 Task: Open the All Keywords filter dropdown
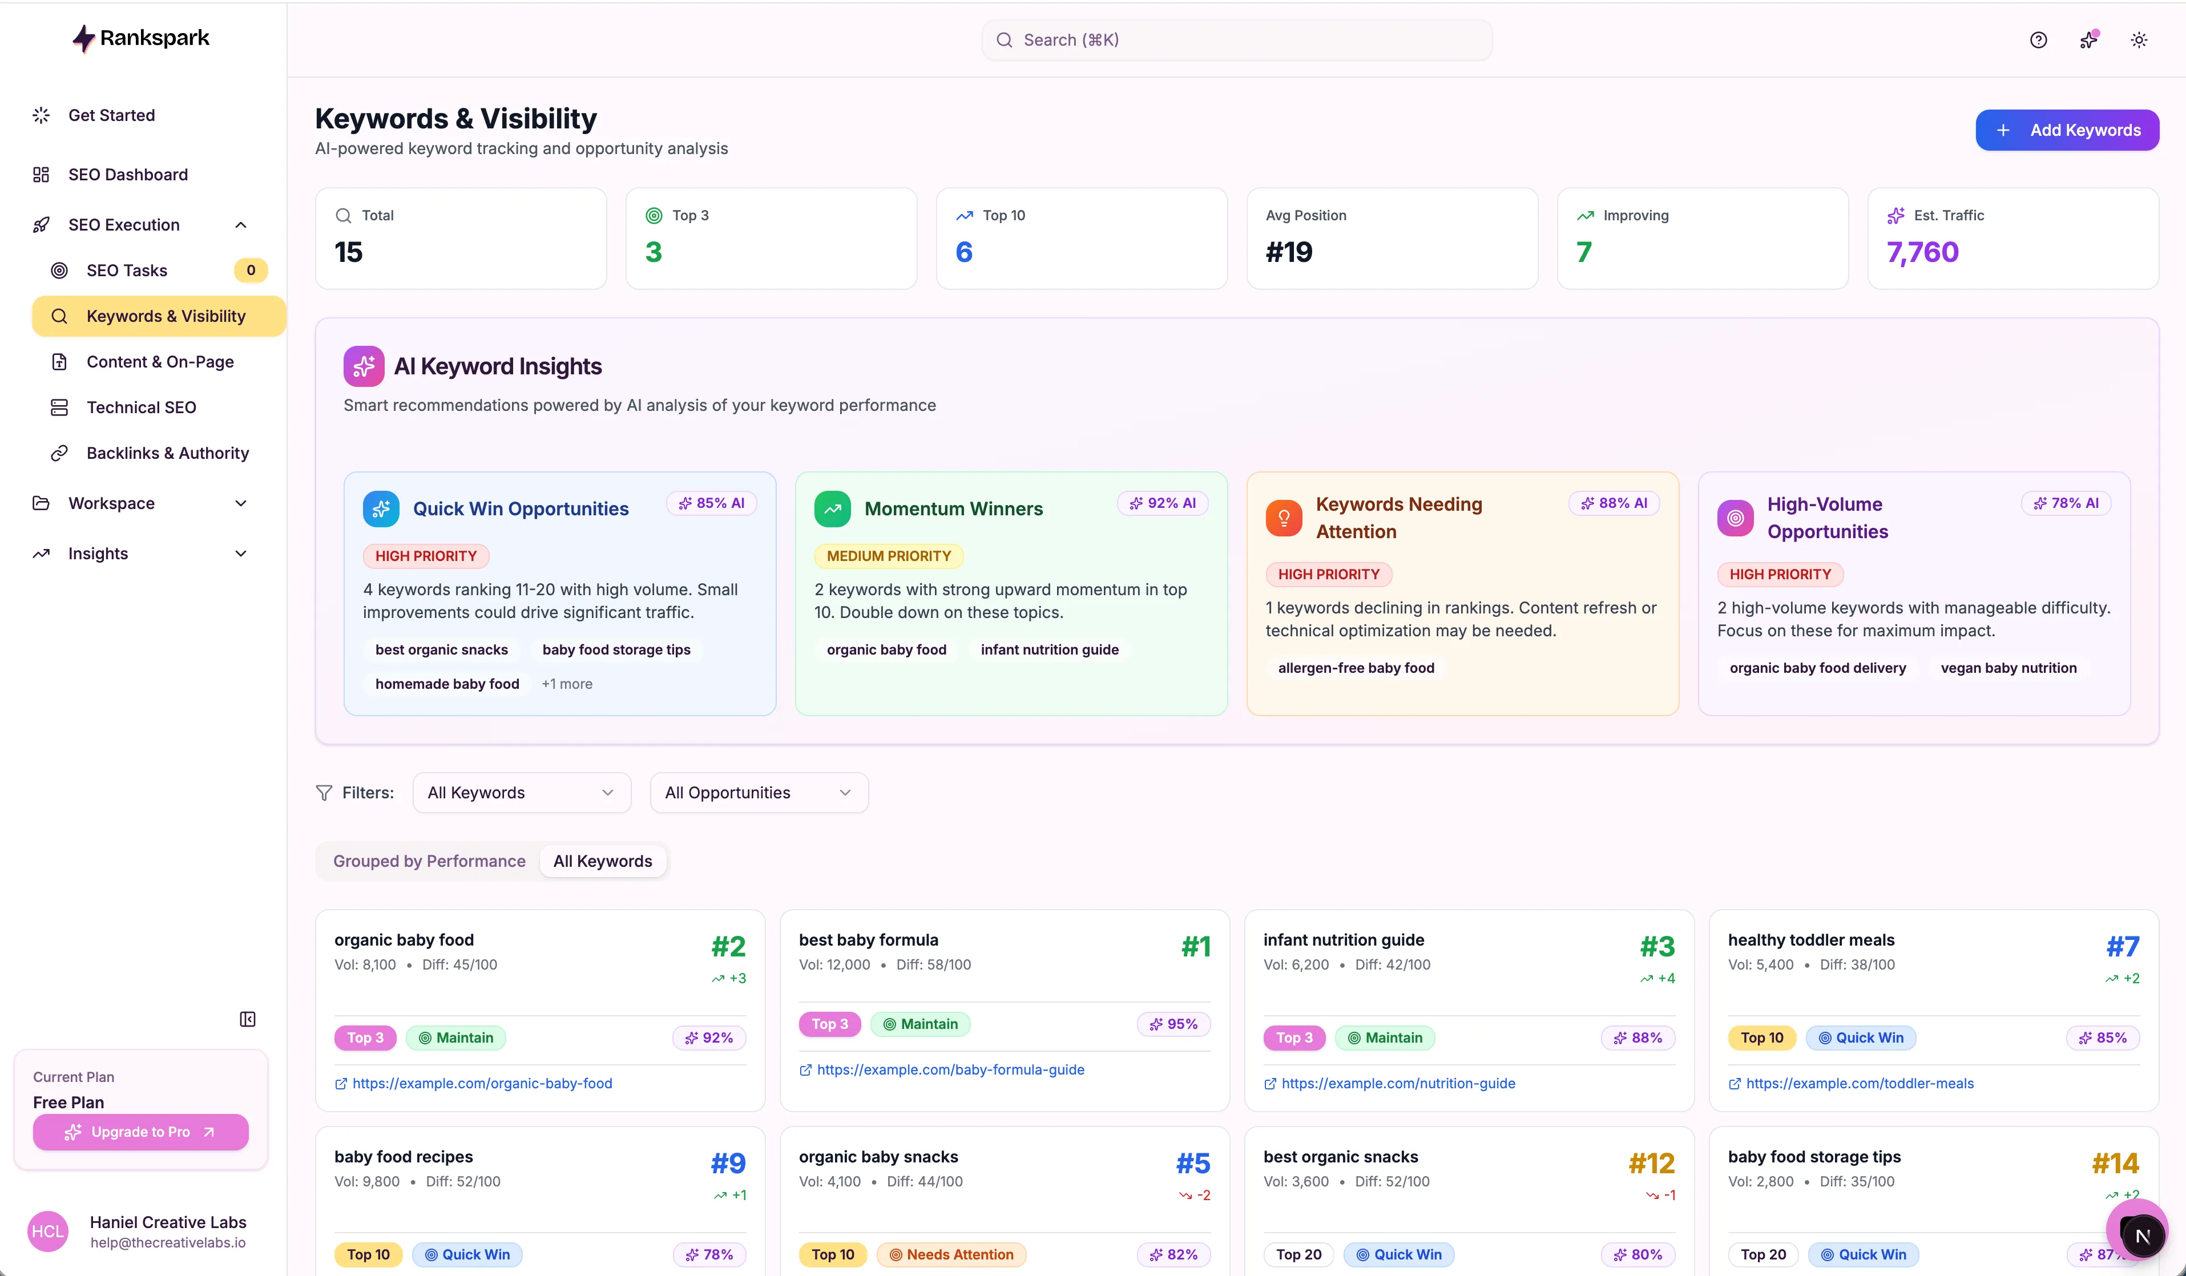[521, 792]
